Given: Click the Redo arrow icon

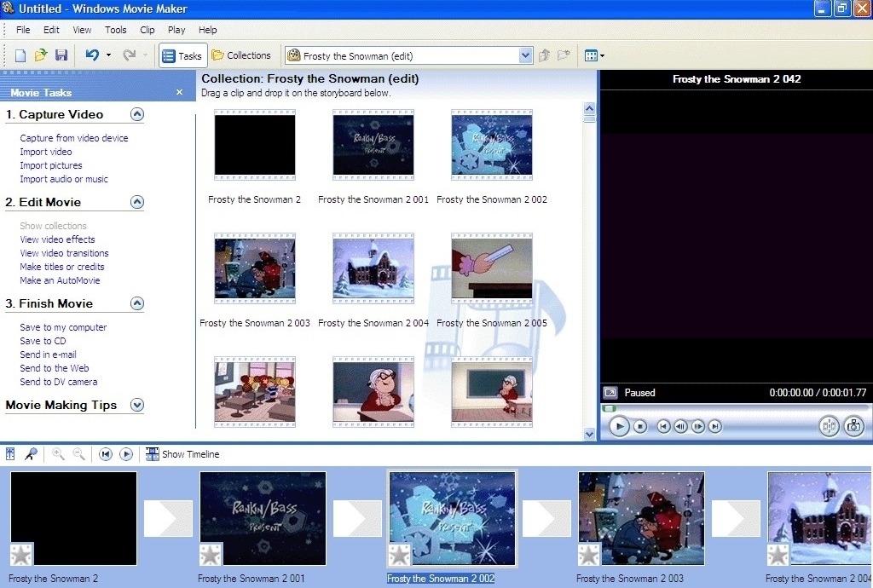Looking at the screenshot, I should click(x=130, y=55).
